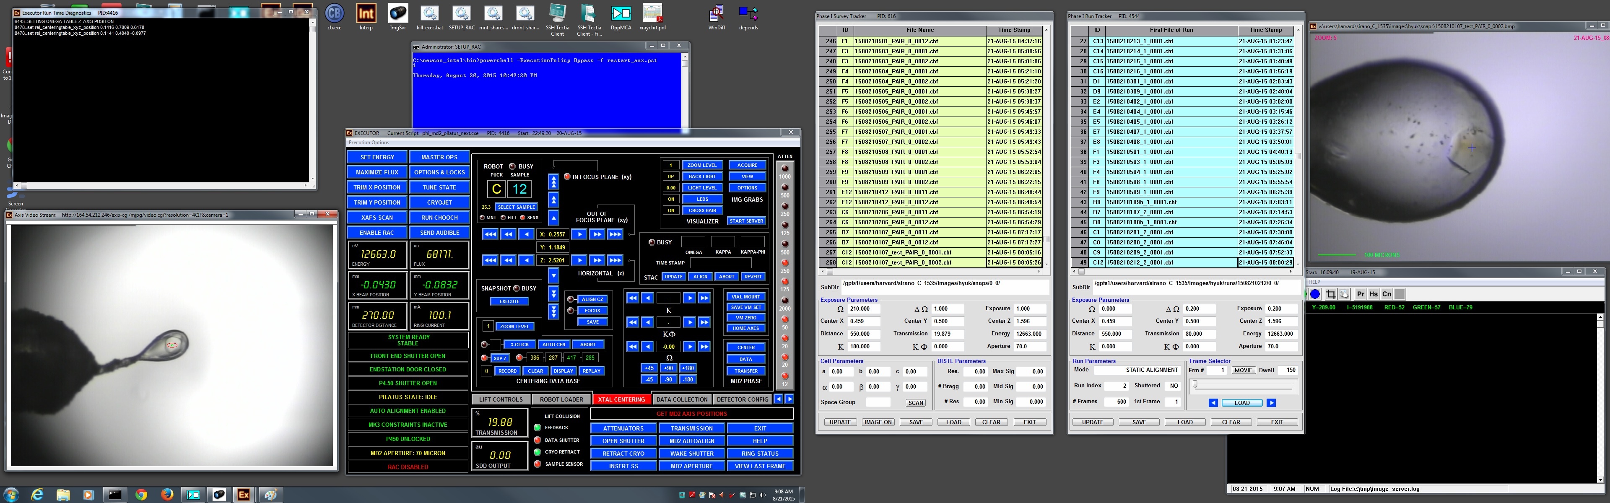
Task: Click the hand/pan tool icon in the image viewer
Action: (x=1345, y=294)
